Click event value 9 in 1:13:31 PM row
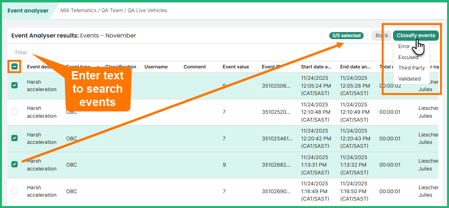 (x=224, y=165)
